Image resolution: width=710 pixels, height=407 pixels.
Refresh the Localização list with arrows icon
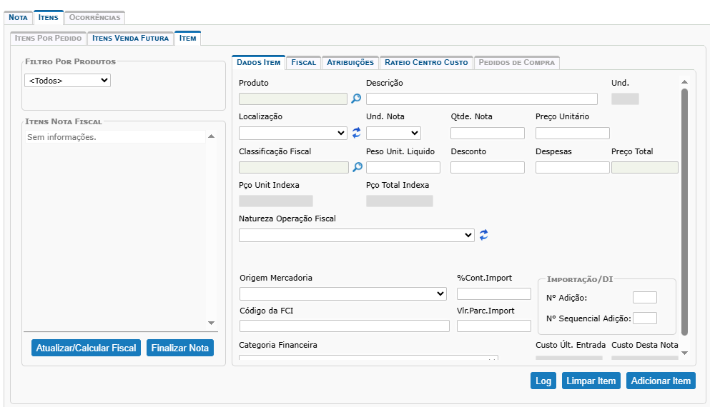(357, 133)
